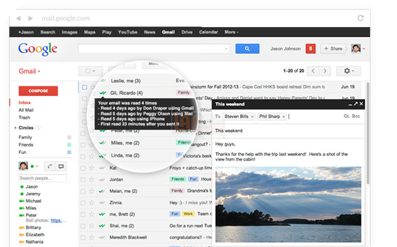The image size is (397, 247).
Task: Open the Inbox folder
Action: pyautogui.click(x=25, y=102)
